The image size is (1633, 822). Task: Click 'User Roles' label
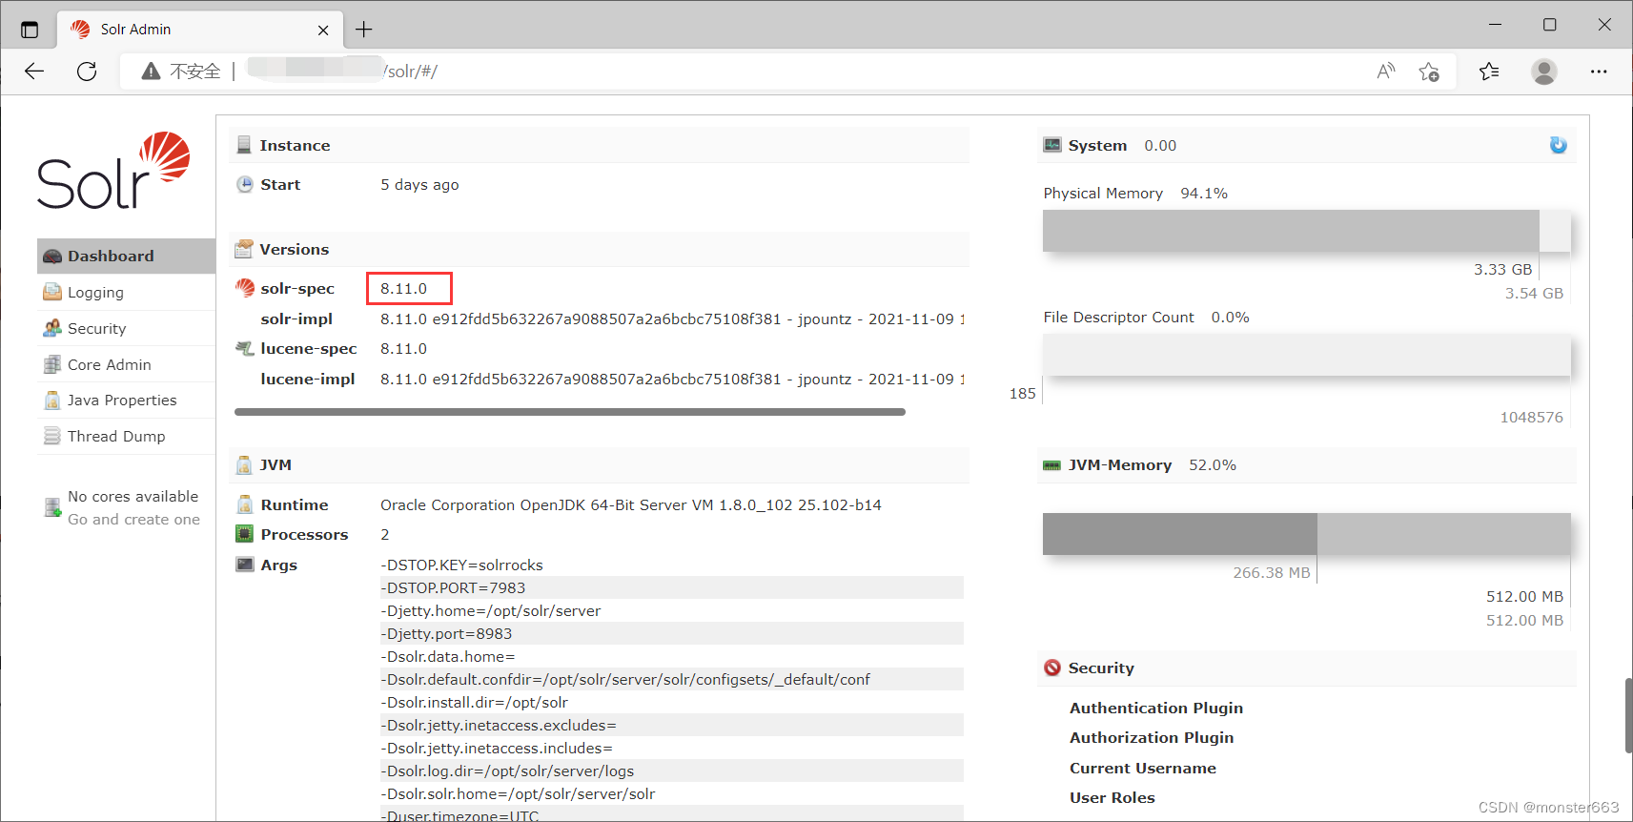coord(1112,798)
